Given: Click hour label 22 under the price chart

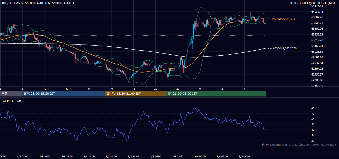Looking at the screenshot, I should click(x=178, y=89).
